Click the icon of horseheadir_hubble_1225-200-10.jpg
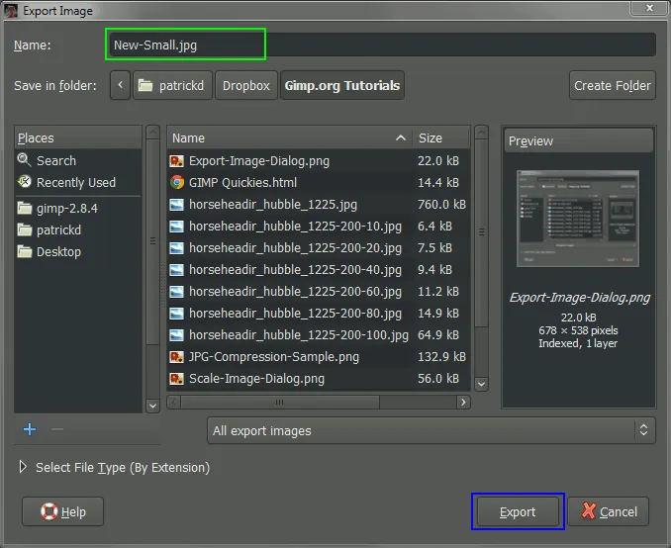Viewport: 671px width, 548px height. tap(176, 227)
